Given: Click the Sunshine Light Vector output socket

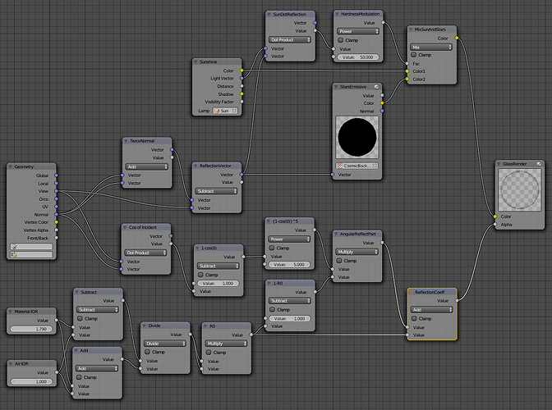Looking at the screenshot, I should 241,79.
